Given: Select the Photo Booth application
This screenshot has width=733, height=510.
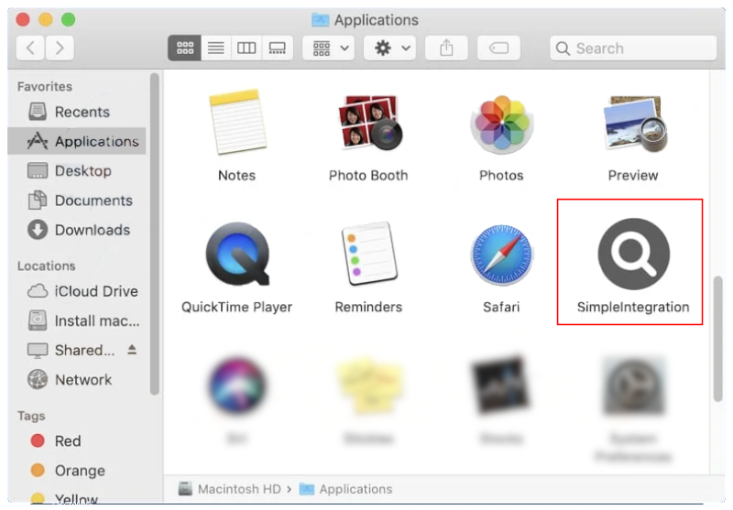Looking at the screenshot, I should [368, 125].
